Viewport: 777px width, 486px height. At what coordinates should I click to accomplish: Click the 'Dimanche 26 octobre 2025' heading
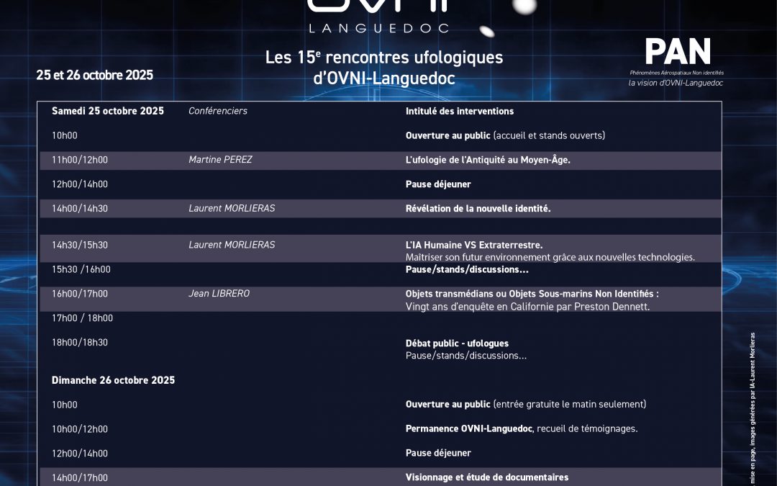[113, 380]
